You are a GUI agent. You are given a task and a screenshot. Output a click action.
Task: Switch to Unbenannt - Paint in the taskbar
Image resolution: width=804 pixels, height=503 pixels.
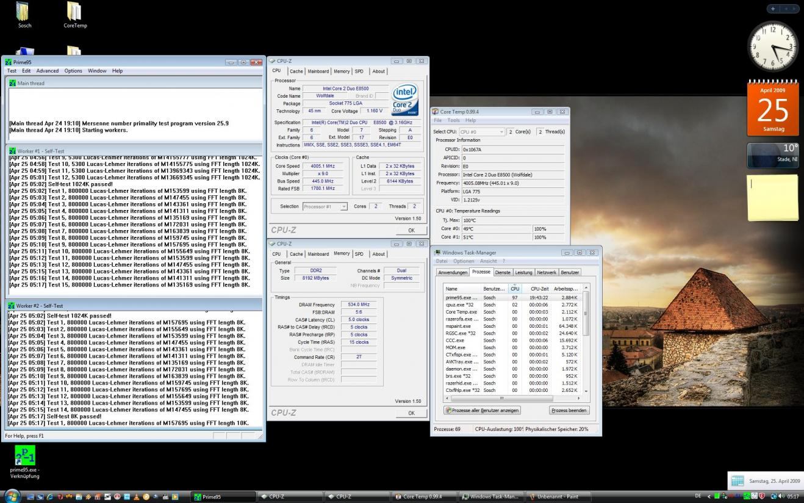pyautogui.click(x=559, y=496)
